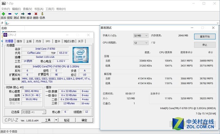Open the CPU-Z 工具 dropdown arrow

point(56,120)
